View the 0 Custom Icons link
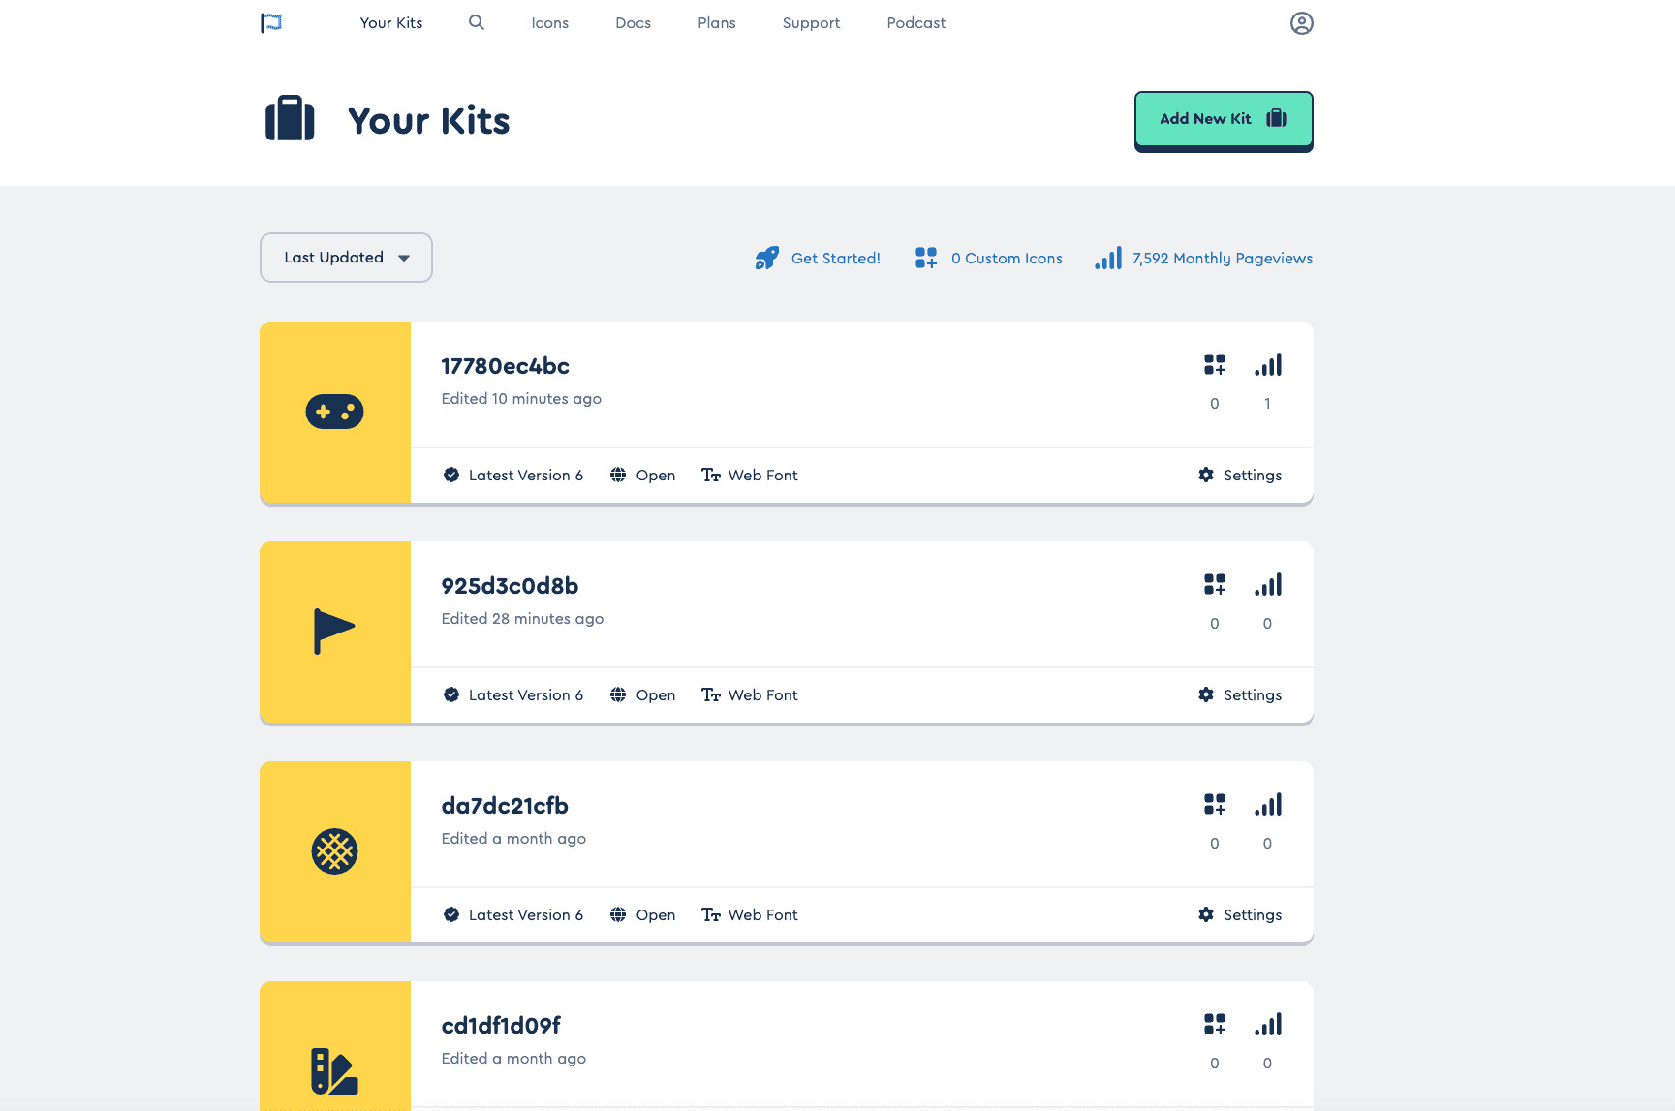Image resolution: width=1675 pixels, height=1111 pixels. [1006, 259]
